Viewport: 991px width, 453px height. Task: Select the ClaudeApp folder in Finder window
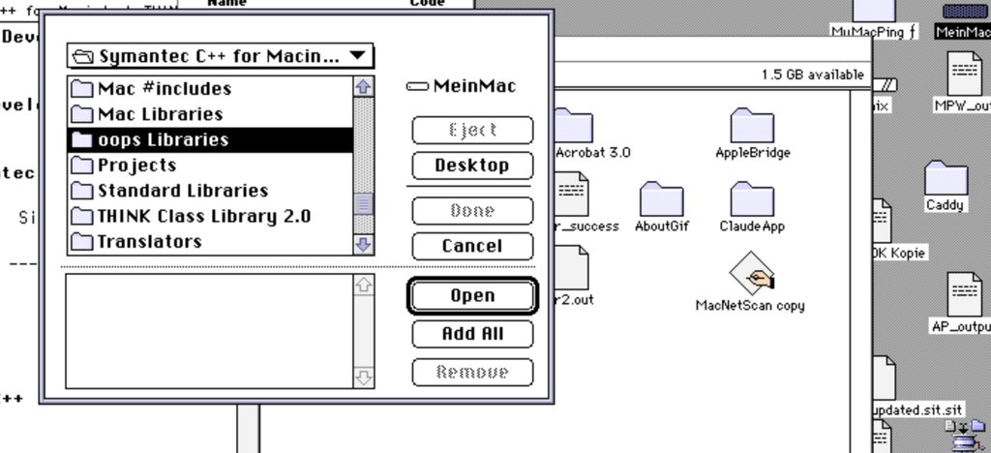pos(752,198)
